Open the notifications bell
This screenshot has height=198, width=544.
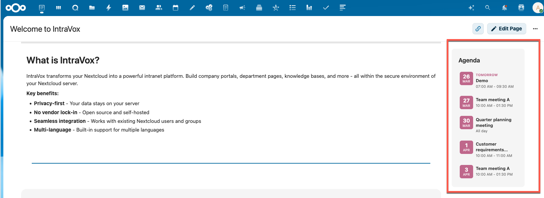505,8
